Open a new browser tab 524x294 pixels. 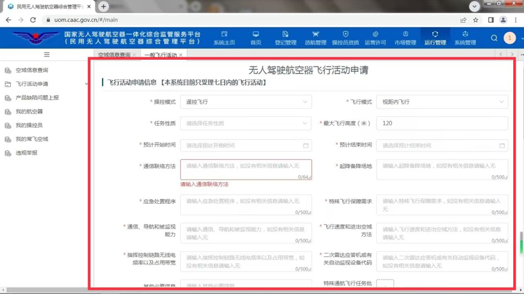click(x=104, y=6)
